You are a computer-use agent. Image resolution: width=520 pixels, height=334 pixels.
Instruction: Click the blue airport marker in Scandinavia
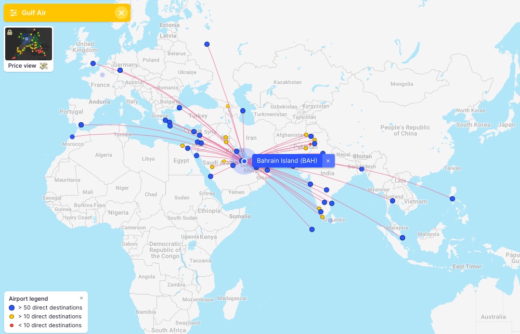coord(206,44)
